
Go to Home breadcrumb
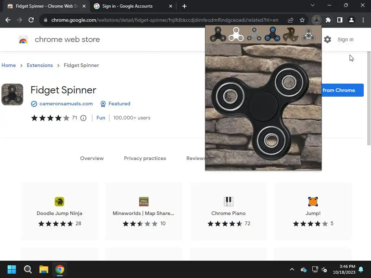[9, 65]
